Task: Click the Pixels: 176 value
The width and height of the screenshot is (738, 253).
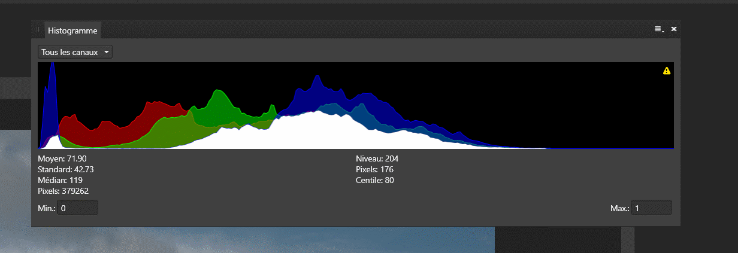Action: point(374,169)
